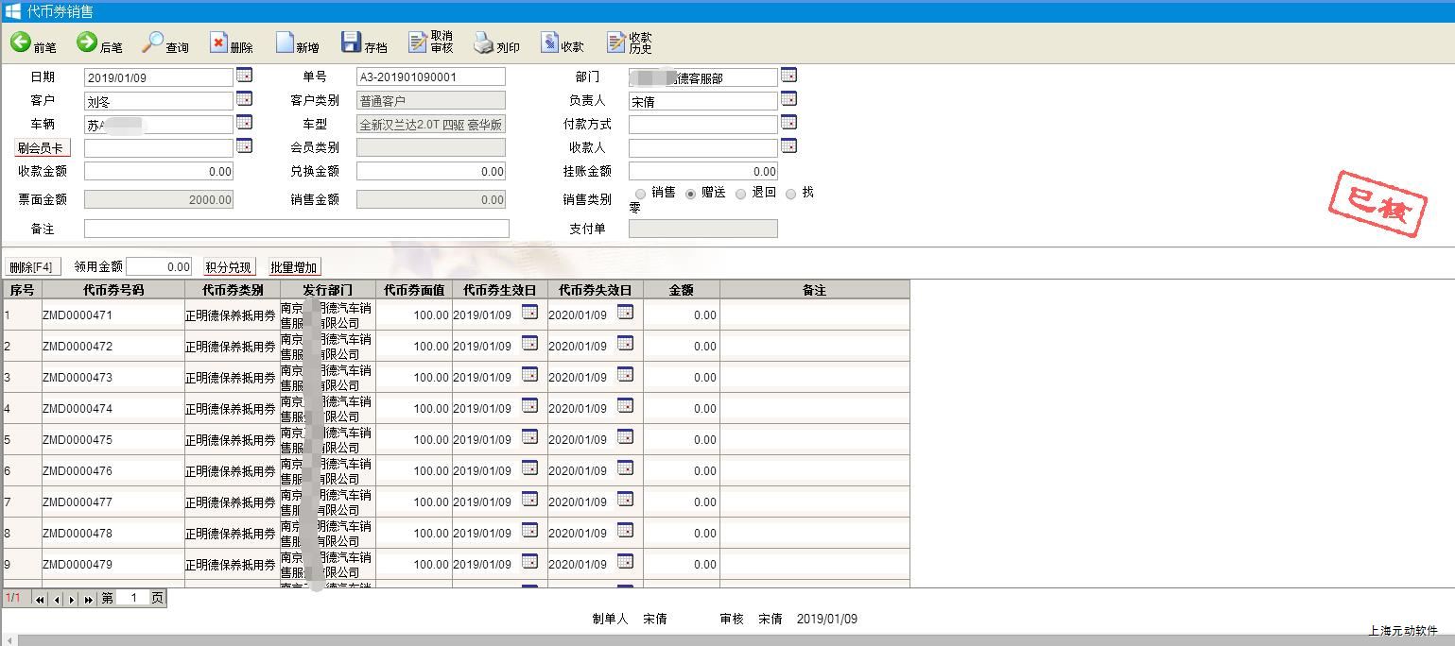
Task: Click the 代币券面值 column header
Action: (413, 290)
